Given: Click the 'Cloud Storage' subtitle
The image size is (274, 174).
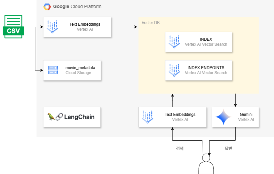Looking at the screenshot, I should click(78, 73).
